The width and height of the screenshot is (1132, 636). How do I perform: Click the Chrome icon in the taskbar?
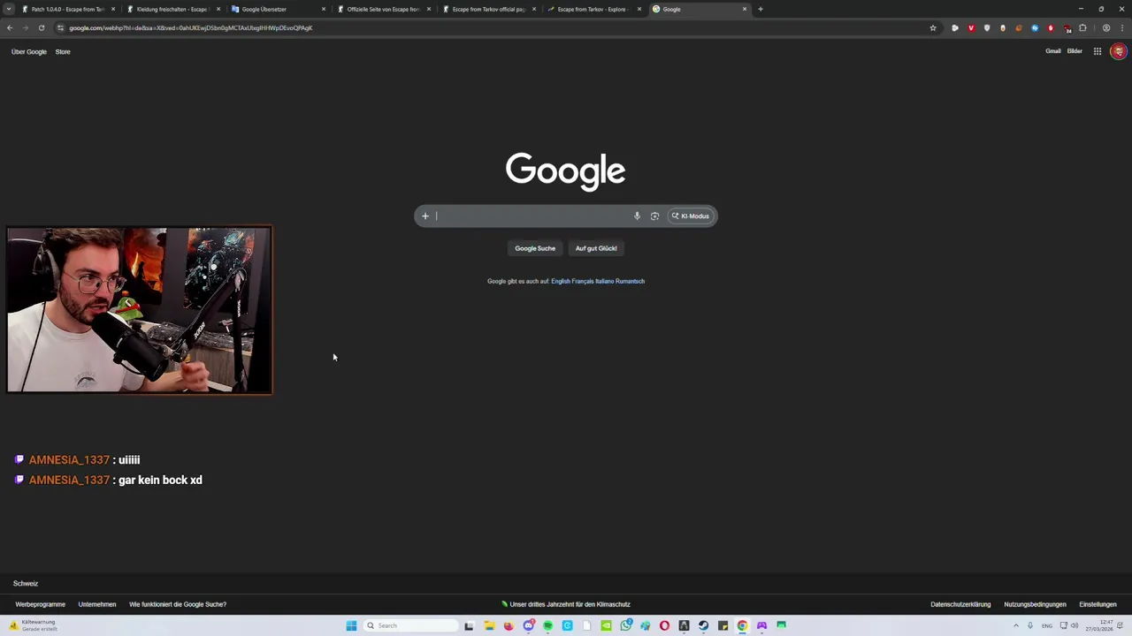742,625
